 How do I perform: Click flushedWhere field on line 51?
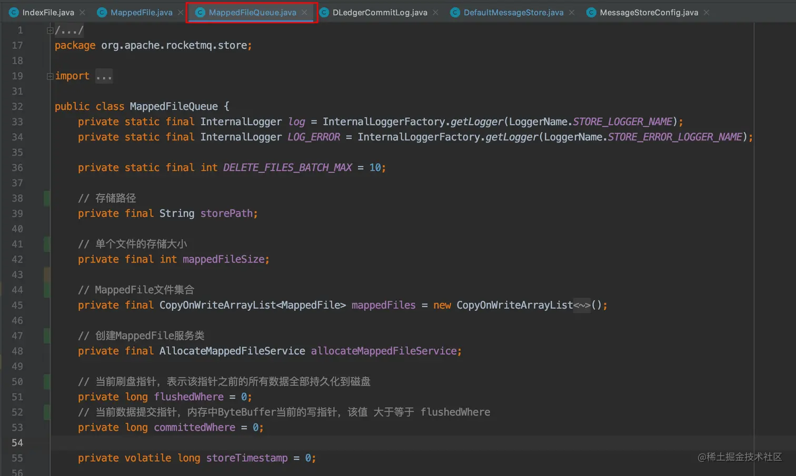click(188, 397)
